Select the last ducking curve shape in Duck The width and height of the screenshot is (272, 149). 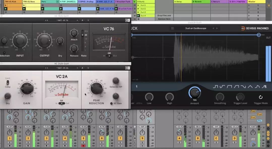coord(264,87)
